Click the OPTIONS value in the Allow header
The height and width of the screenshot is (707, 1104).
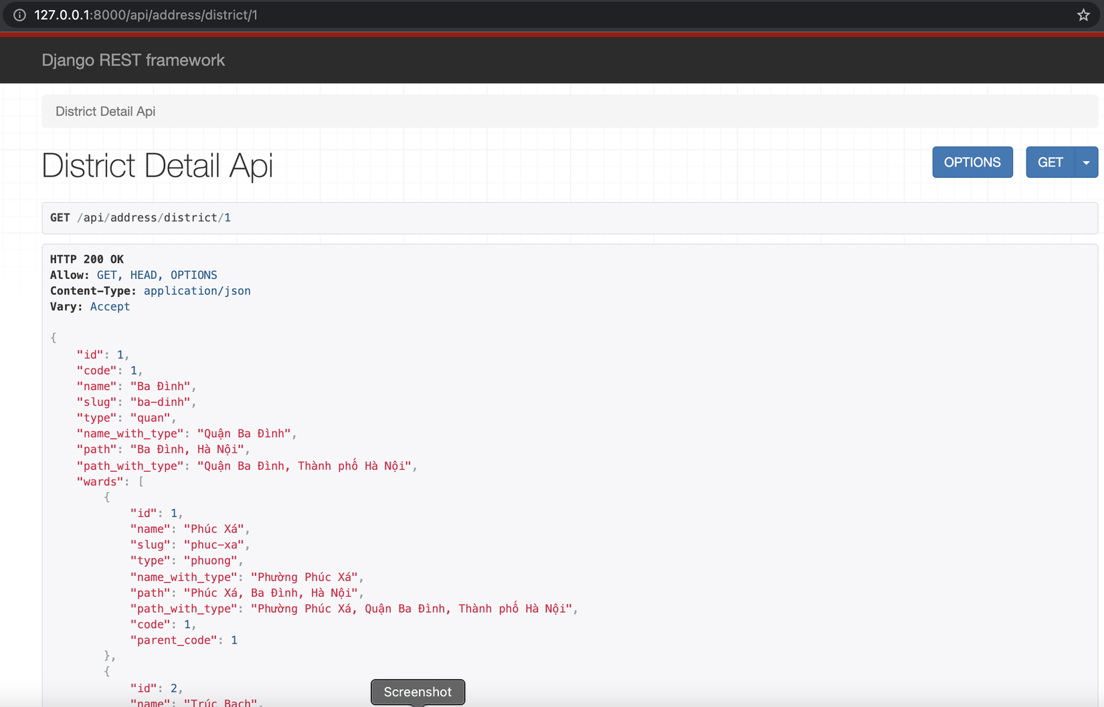click(x=193, y=275)
